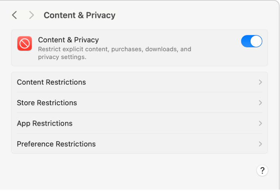Click empty space left of the help button
The image size is (280, 191).
[x=168, y=170]
